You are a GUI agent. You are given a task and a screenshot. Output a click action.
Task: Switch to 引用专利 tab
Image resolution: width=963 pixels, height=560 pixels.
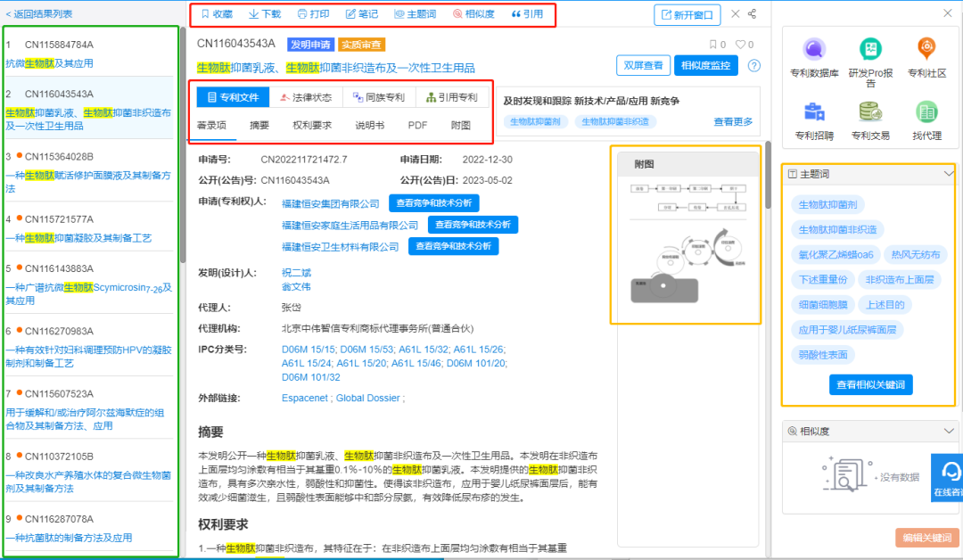pyautogui.click(x=452, y=97)
